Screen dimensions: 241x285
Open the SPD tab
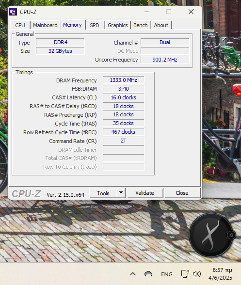pos(95,25)
